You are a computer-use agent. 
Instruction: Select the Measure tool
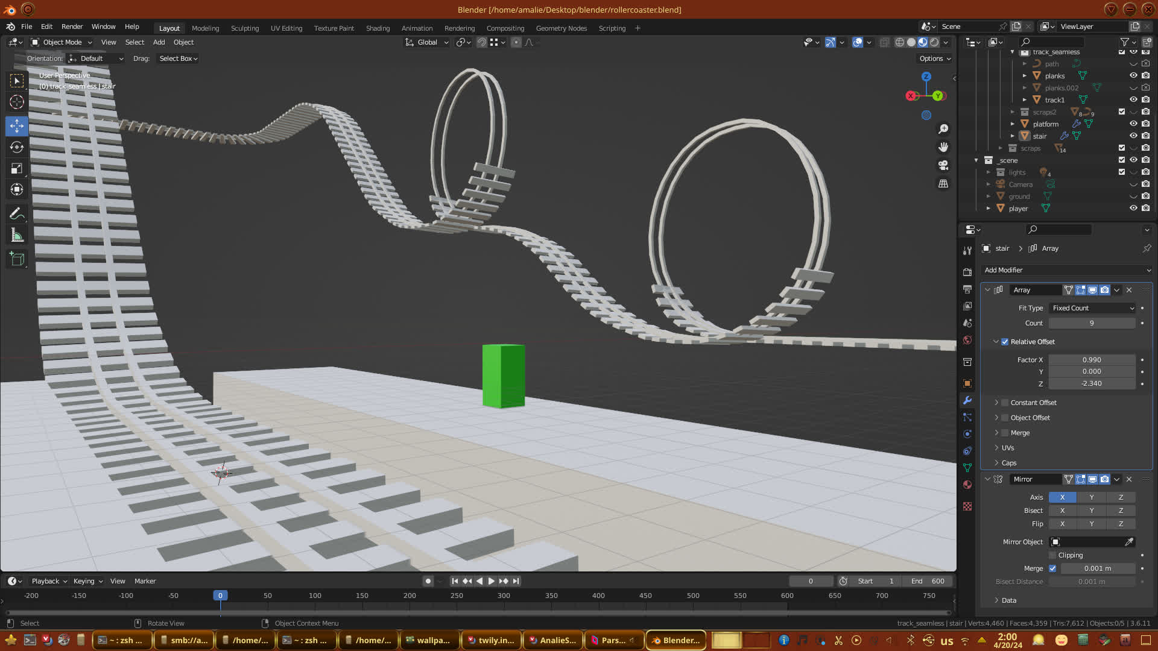17,236
